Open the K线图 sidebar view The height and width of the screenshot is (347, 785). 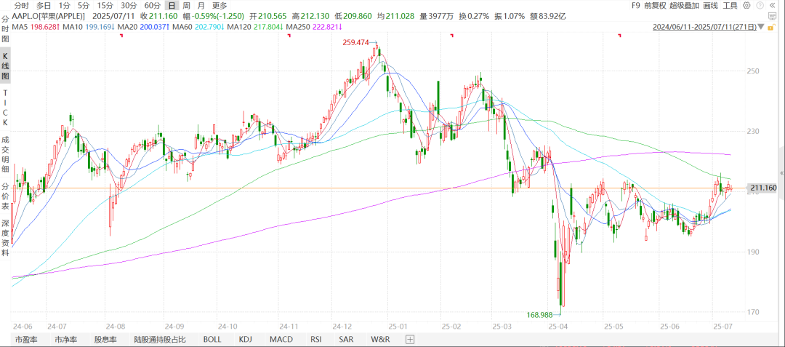pos(6,67)
